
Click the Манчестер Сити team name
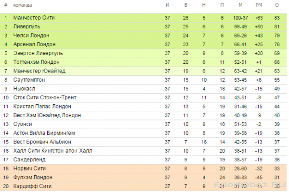(34, 18)
